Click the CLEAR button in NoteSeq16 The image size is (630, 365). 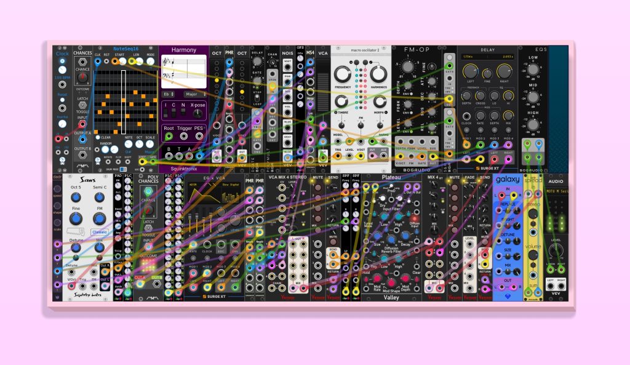point(98,137)
